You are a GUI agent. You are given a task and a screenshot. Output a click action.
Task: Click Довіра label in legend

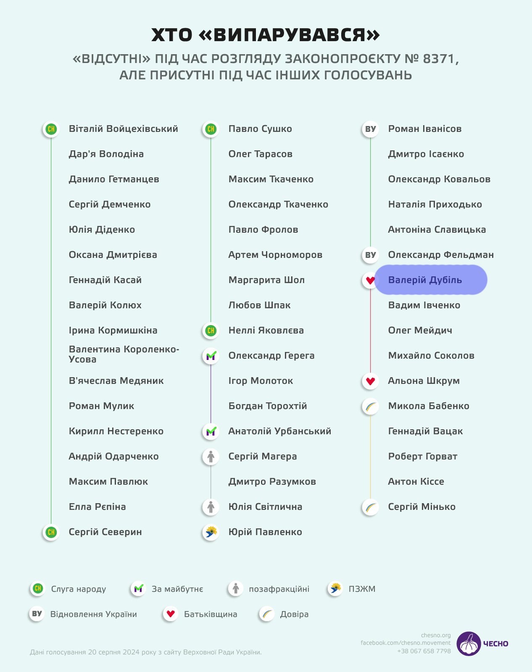click(x=294, y=614)
